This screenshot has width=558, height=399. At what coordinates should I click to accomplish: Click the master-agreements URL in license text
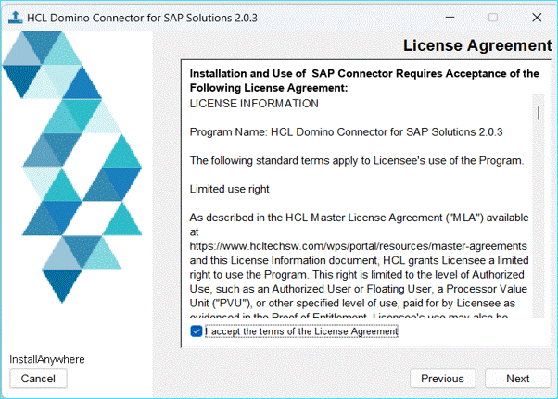click(359, 246)
